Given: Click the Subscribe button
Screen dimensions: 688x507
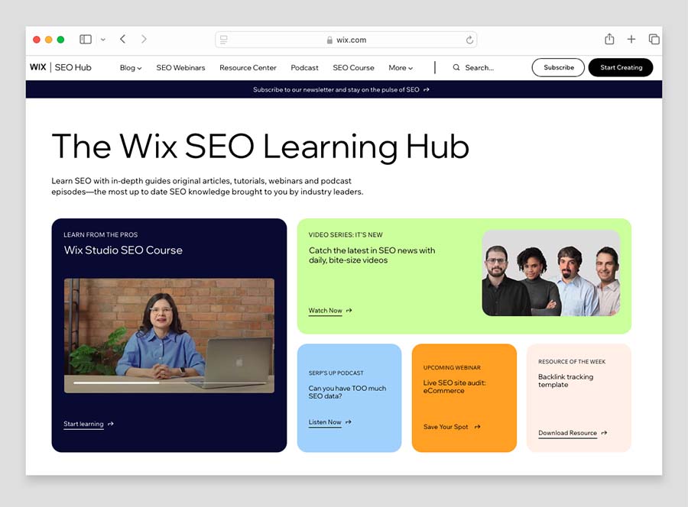Looking at the screenshot, I should pos(558,67).
